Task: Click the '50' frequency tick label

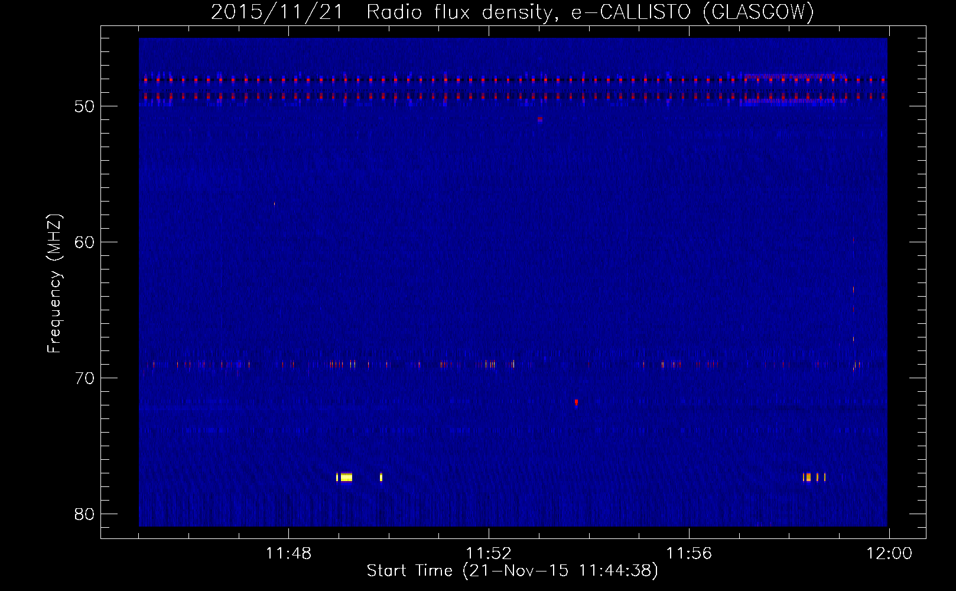Action: [84, 106]
